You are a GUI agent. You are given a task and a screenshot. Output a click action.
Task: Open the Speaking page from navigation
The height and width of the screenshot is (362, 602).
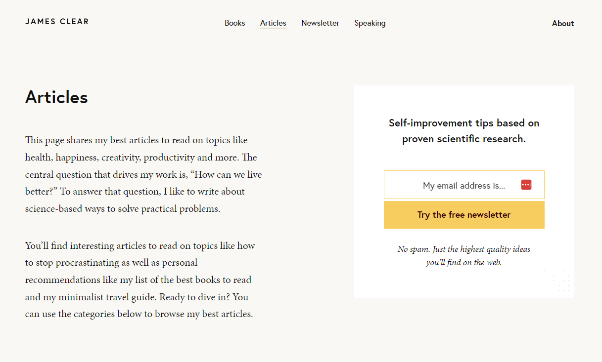click(x=370, y=23)
